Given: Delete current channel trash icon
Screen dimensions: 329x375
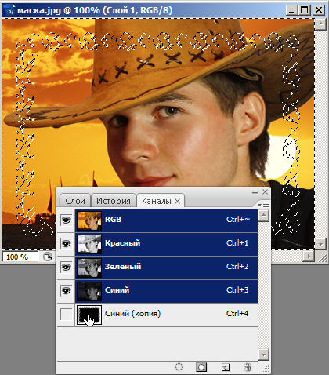Looking at the screenshot, I should [248, 367].
